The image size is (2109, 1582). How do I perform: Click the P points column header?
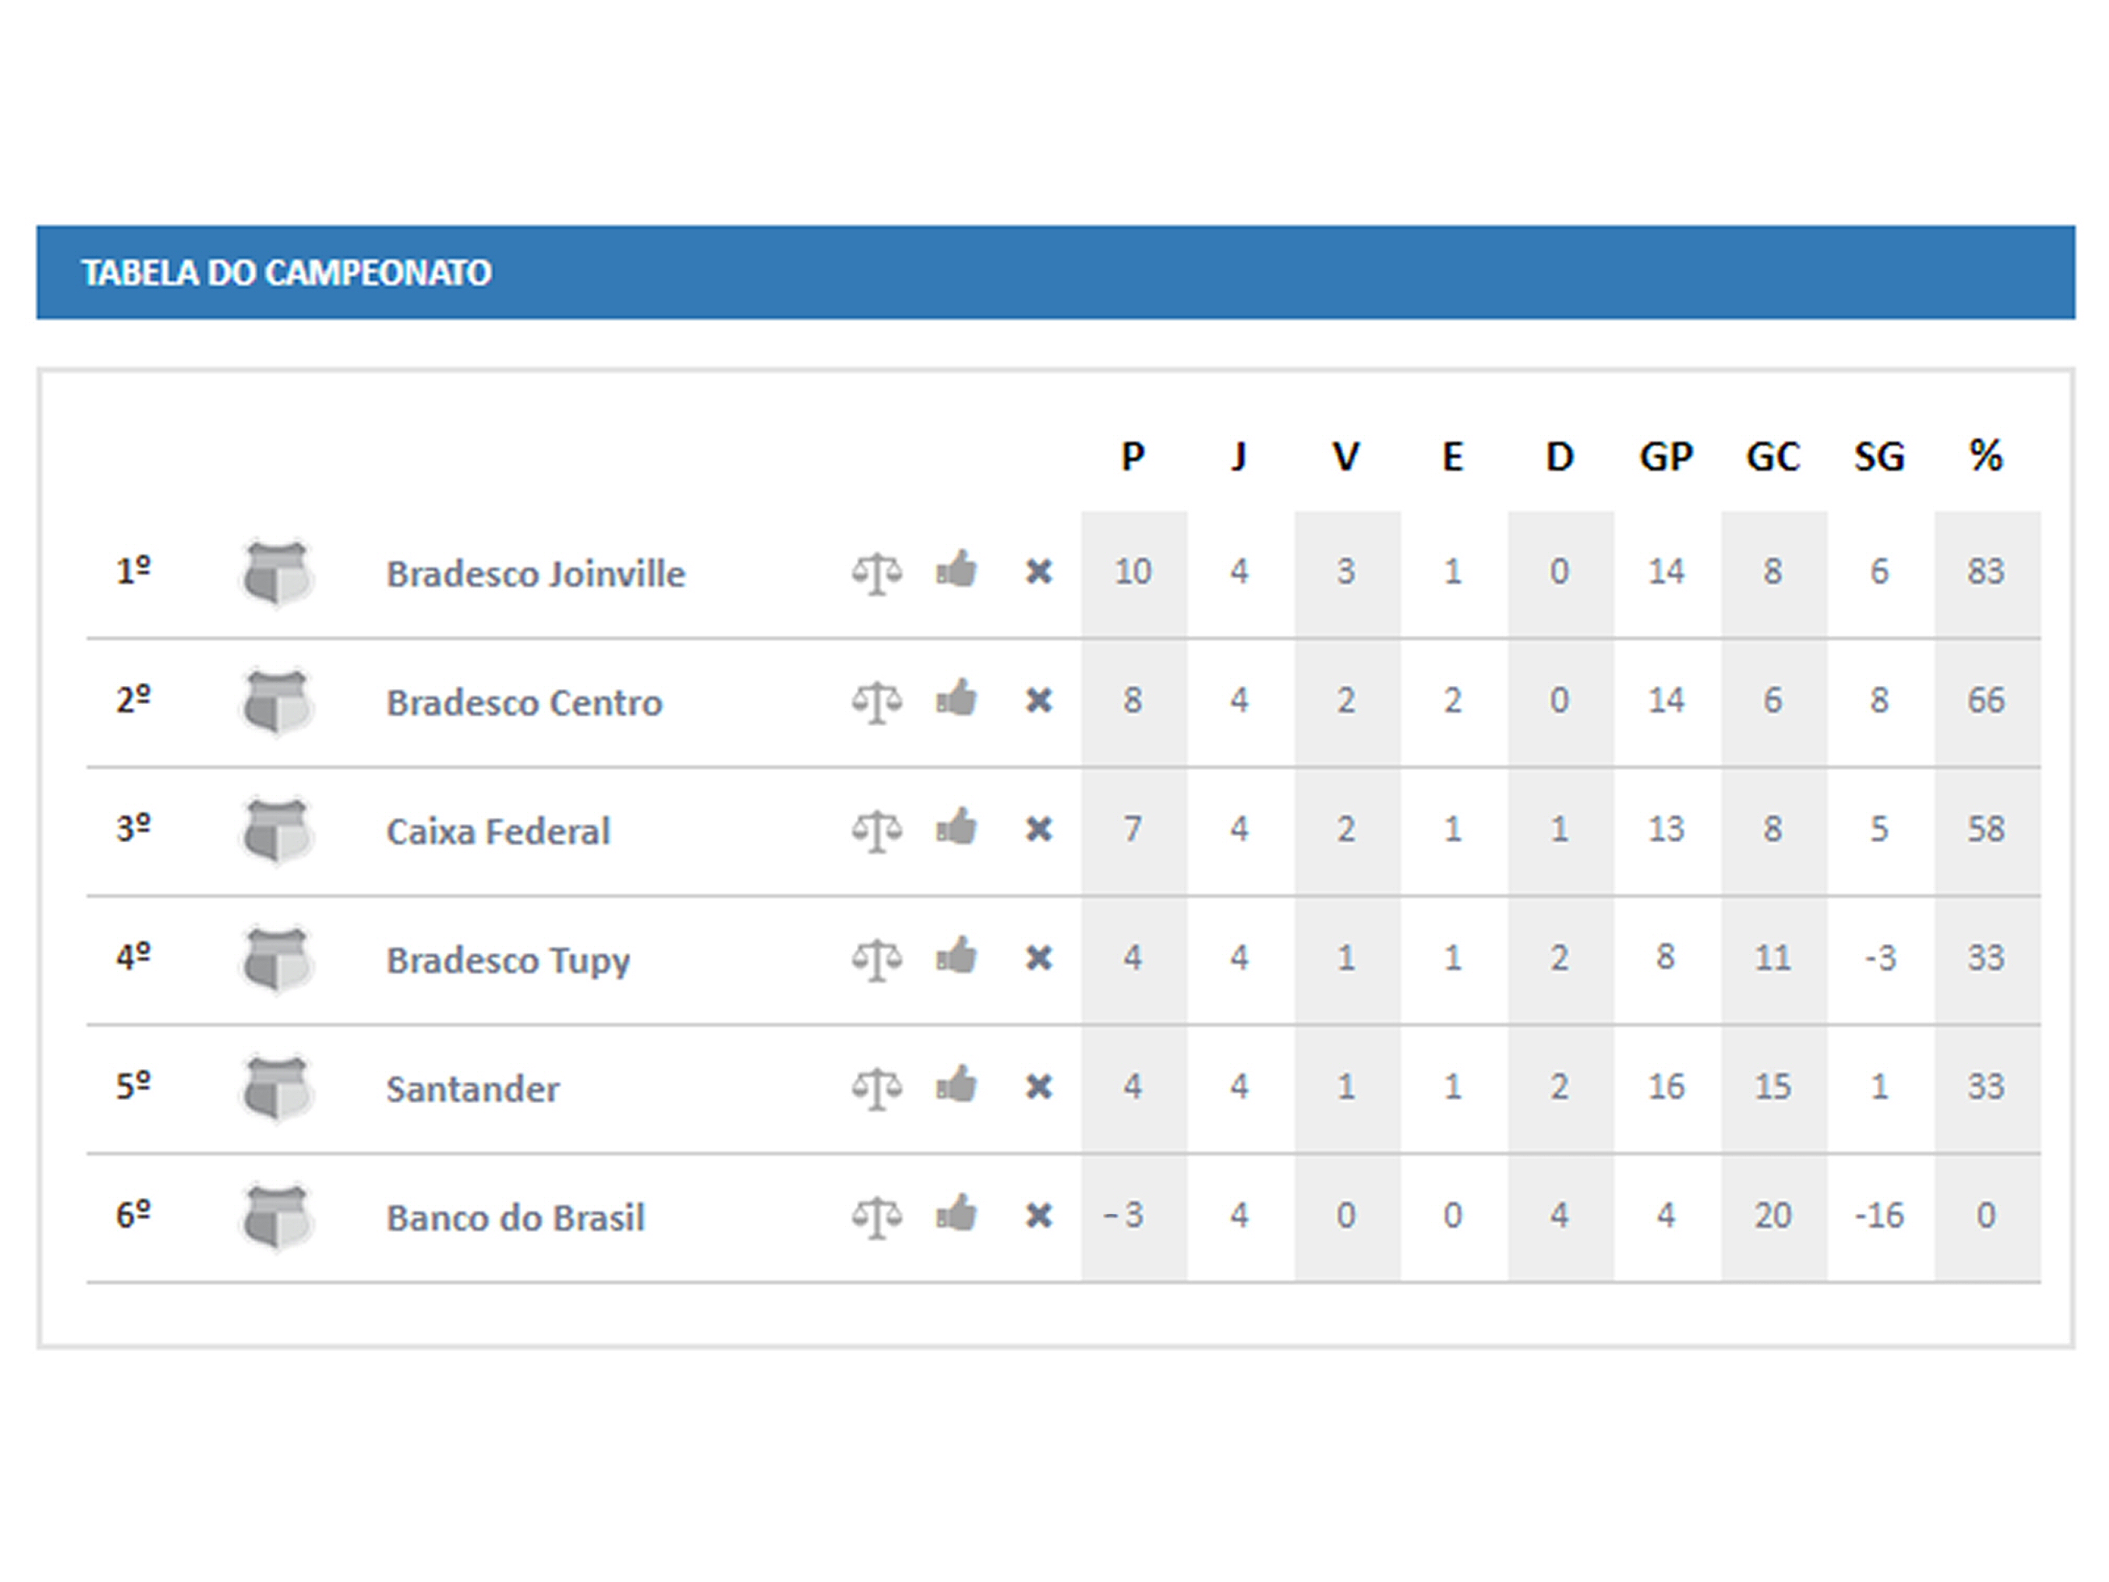click(x=1132, y=457)
